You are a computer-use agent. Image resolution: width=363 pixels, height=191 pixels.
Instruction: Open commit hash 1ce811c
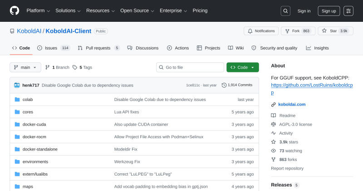pos(193,85)
